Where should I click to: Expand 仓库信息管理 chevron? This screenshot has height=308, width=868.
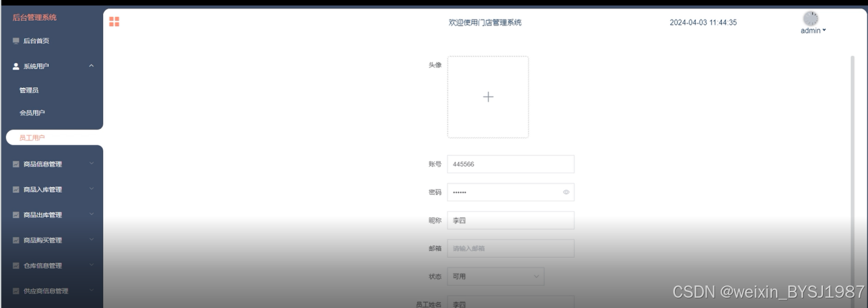[x=91, y=265]
